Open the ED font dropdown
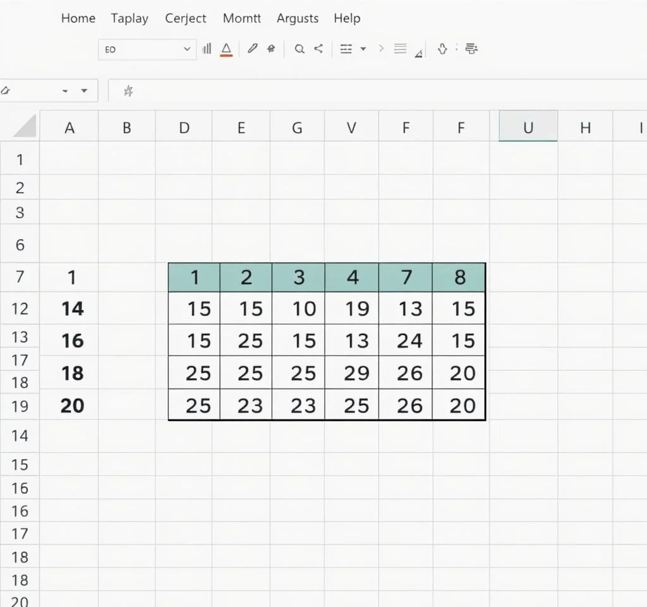The width and height of the screenshot is (647, 607). tap(186, 49)
